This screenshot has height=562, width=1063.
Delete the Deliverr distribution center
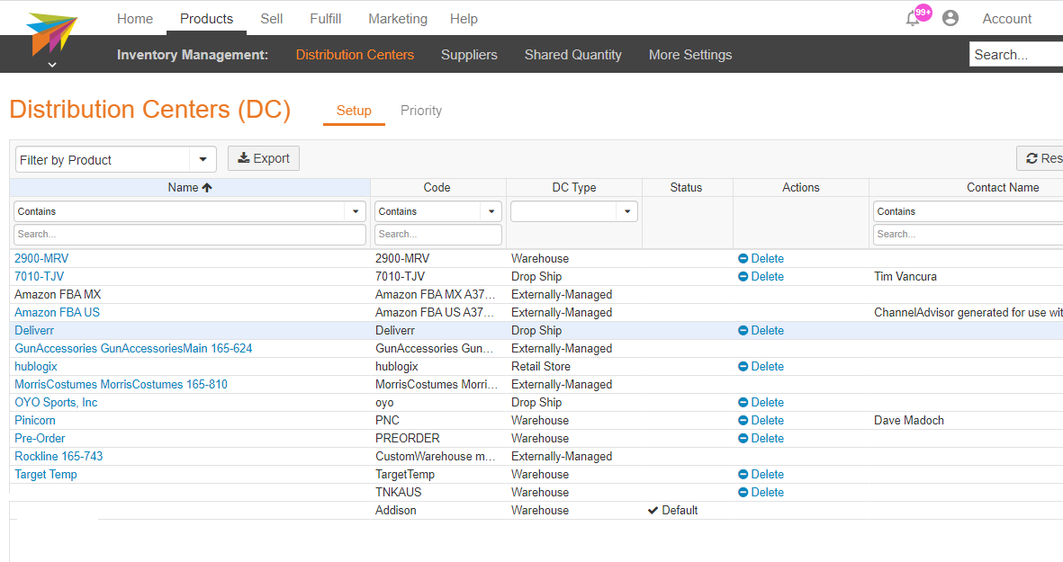pos(761,330)
